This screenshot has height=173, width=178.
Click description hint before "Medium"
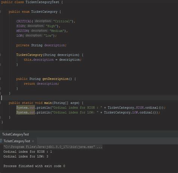pos(39,31)
